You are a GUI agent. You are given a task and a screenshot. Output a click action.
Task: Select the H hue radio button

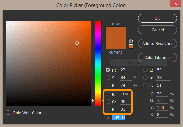108,70
